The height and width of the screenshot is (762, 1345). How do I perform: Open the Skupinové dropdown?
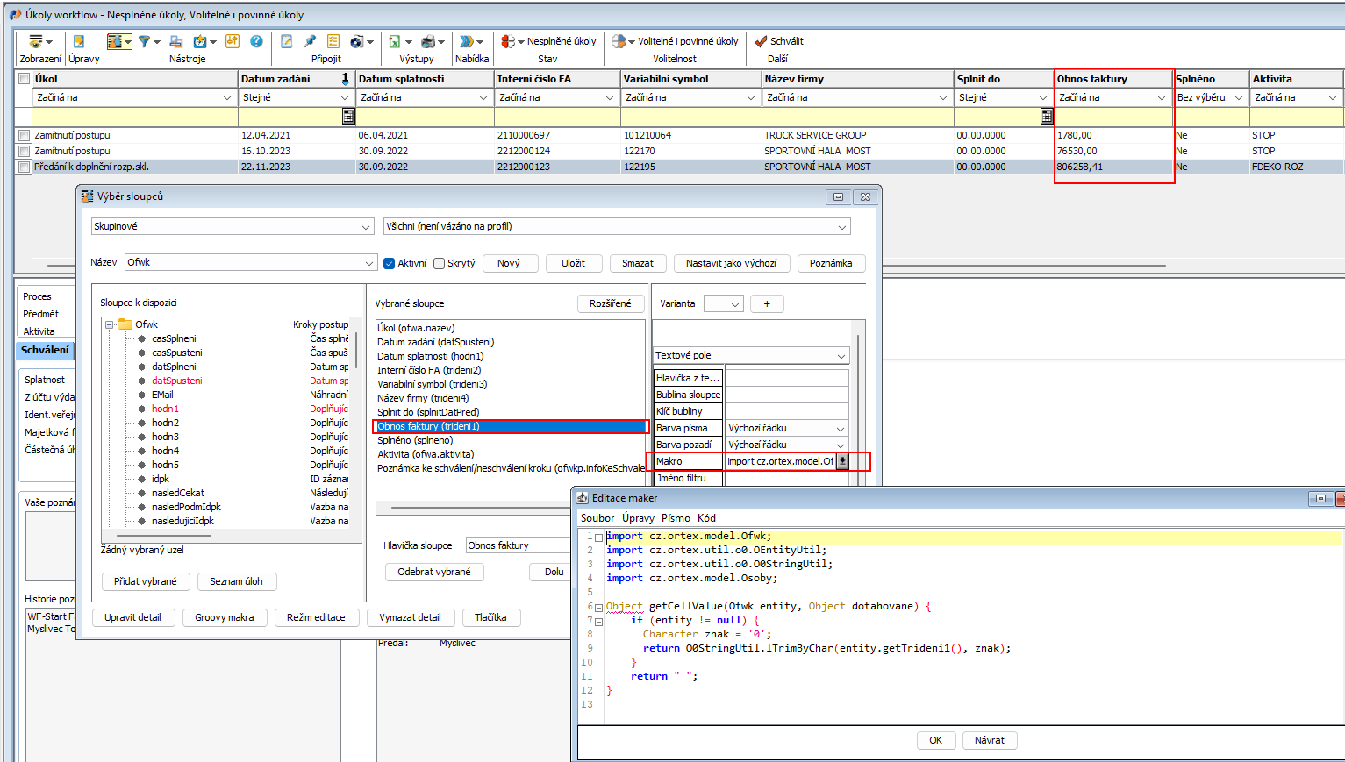click(x=232, y=227)
